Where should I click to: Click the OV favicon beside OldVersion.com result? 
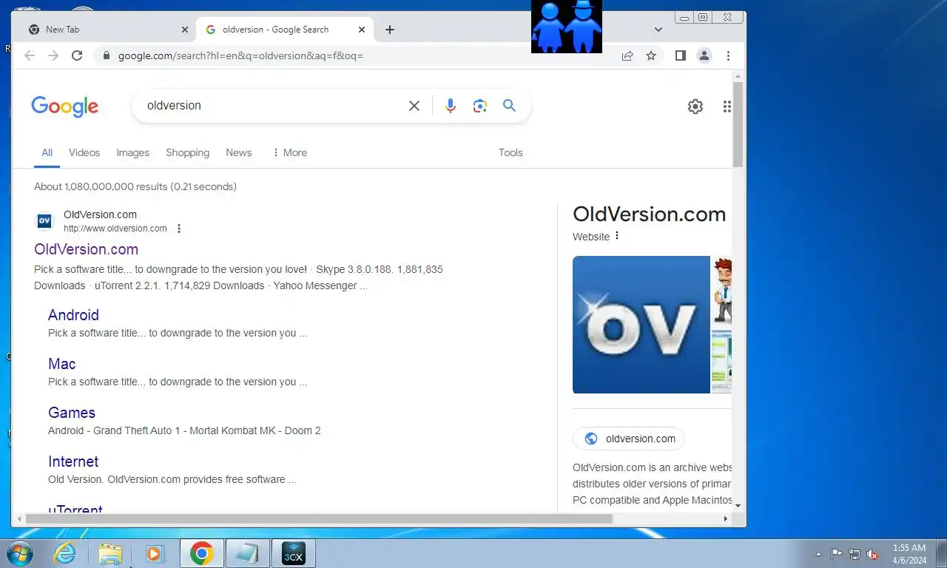44,221
